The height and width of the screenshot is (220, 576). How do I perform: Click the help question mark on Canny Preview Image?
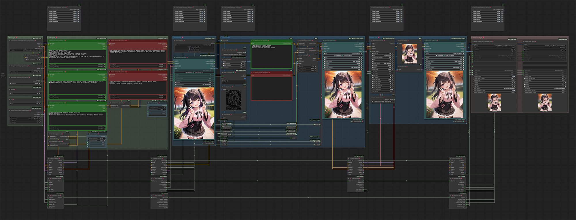click(x=245, y=87)
